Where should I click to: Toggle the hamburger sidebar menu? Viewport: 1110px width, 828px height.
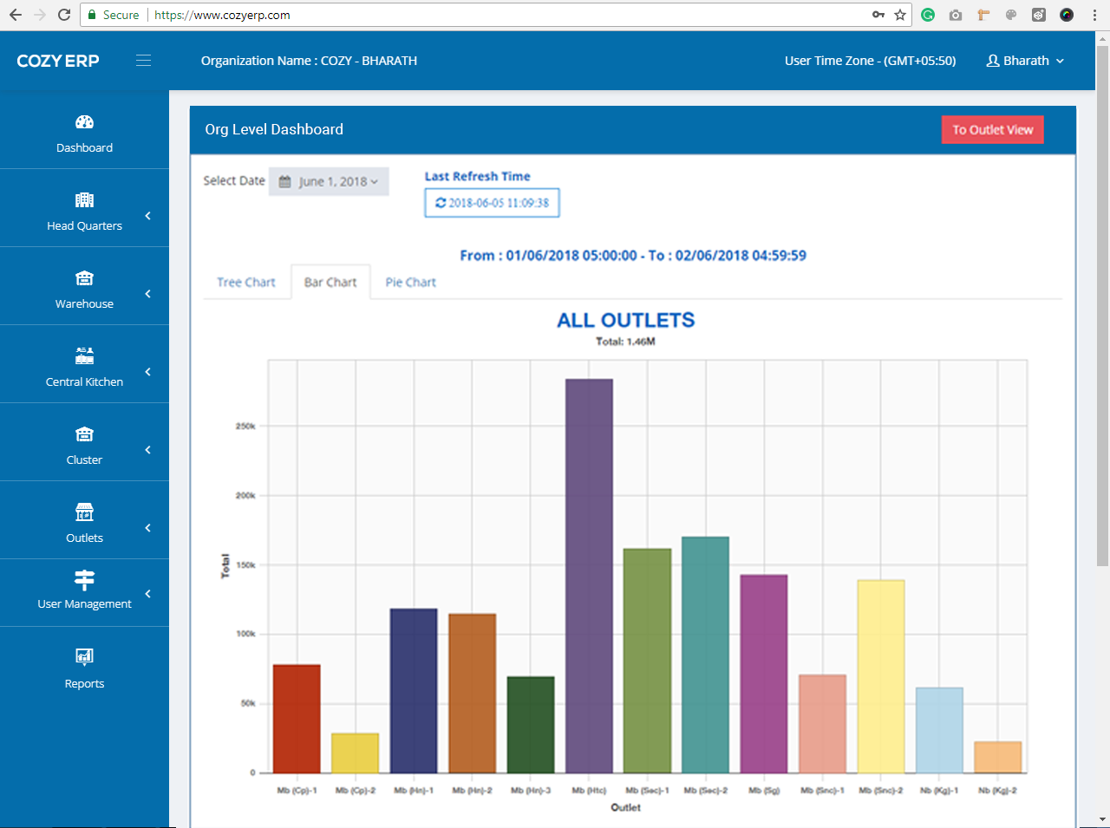coord(144,61)
